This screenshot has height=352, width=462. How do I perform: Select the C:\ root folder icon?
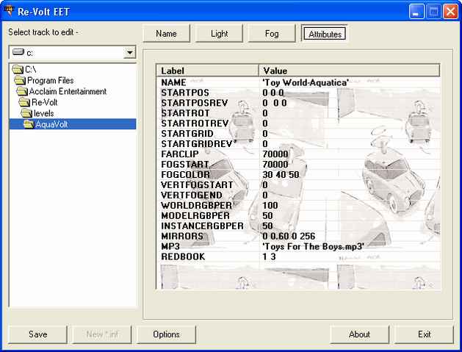(x=18, y=70)
